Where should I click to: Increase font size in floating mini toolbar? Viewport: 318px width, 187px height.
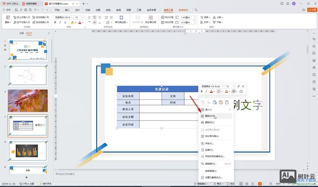(238, 86)
